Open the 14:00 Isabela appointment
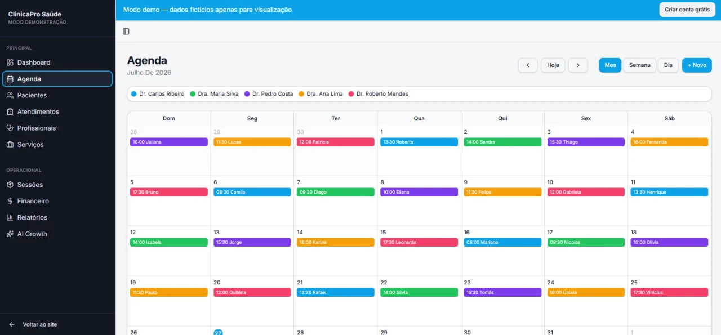 coord(169,242)
